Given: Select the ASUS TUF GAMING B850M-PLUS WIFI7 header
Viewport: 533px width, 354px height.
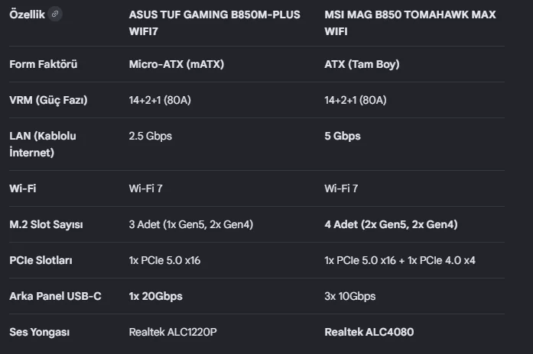Looking at the screenshot, I should (x=214, y=23).
